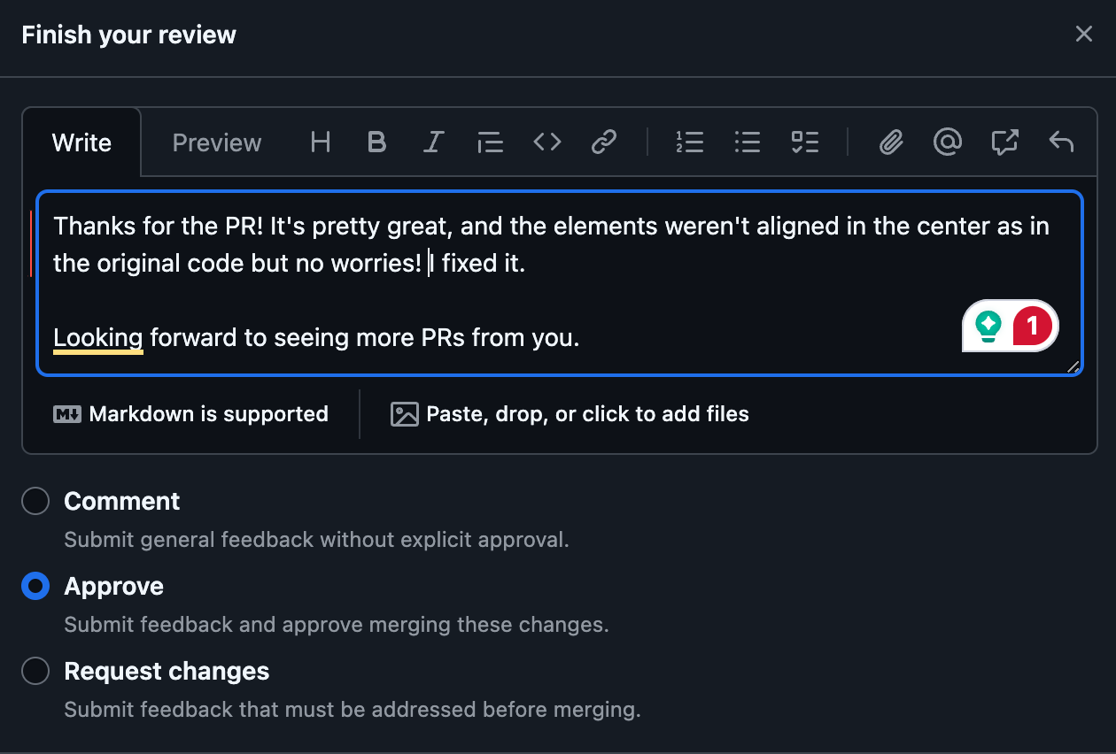Apply italic formatting icon
Viewport: 1116px width, 754px height.
pos(433,142)
